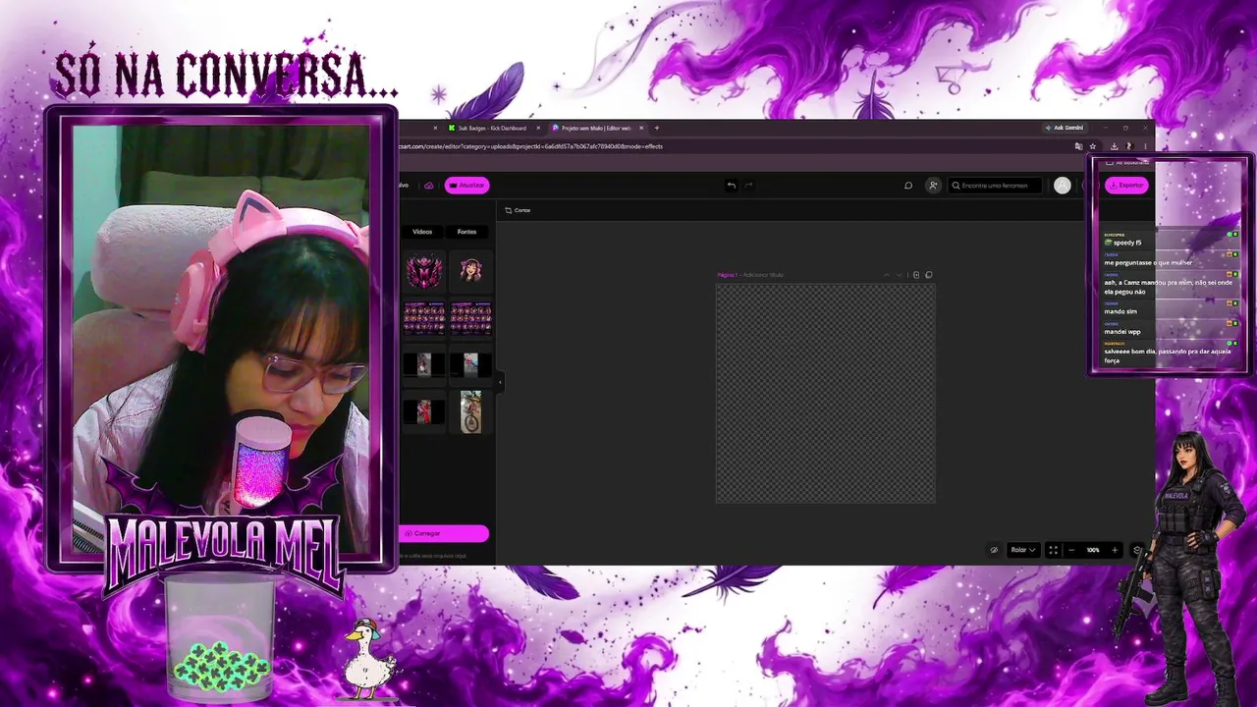Switch to the Fontes tab
Image resolution: width=1257 pixels, height=707 pixels.
point(466,232)
